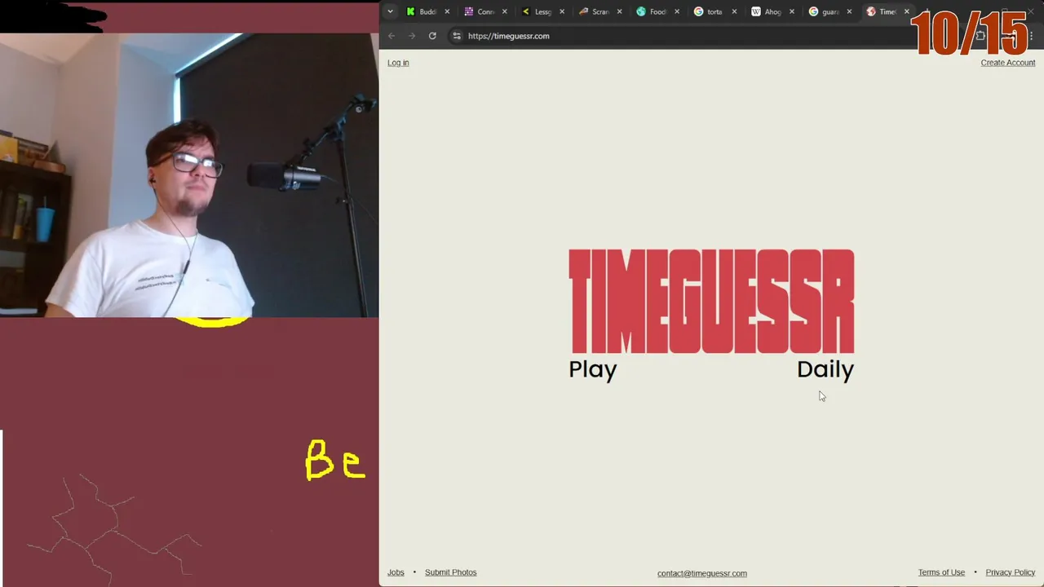
Task: Switch to the Budd browser tab
Action: (x=427, y=11)
